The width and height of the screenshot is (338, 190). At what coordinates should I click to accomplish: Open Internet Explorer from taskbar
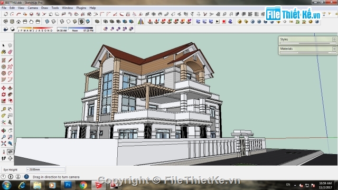tap(22, 185)
